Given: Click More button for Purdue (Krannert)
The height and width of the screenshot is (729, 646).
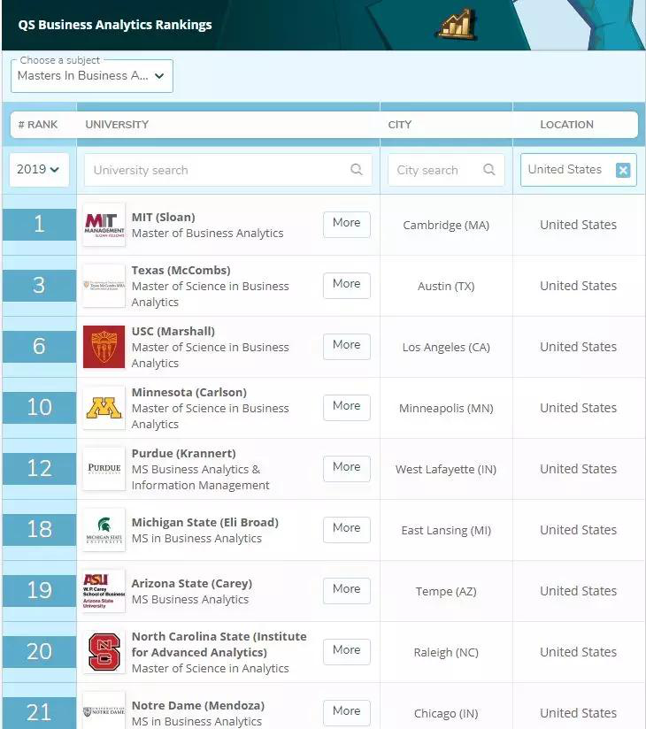Looking at the screenshot, I should pos(347,468).
